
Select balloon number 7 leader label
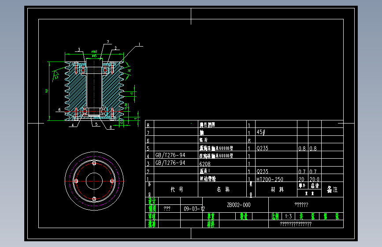click(x=108, y=42)
